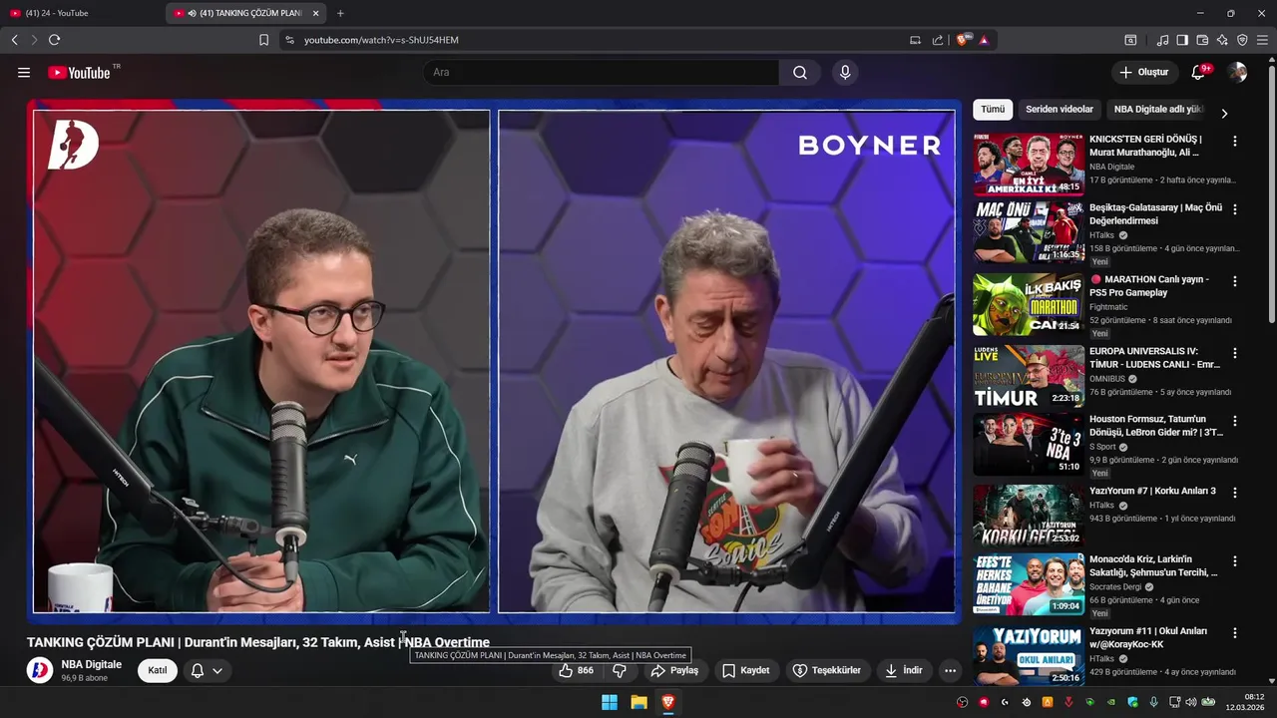The width and height of the screenshot is (1277, 718).
Task: Open the Windows Start menu
Action: pyautogui.click(x=610, y=702)
